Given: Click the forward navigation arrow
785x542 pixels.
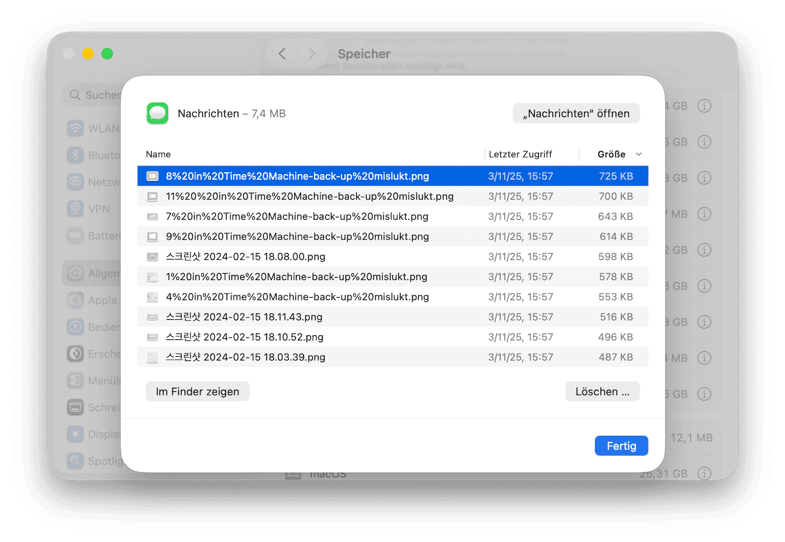Looking at the screenshot, I should [312, 54].
